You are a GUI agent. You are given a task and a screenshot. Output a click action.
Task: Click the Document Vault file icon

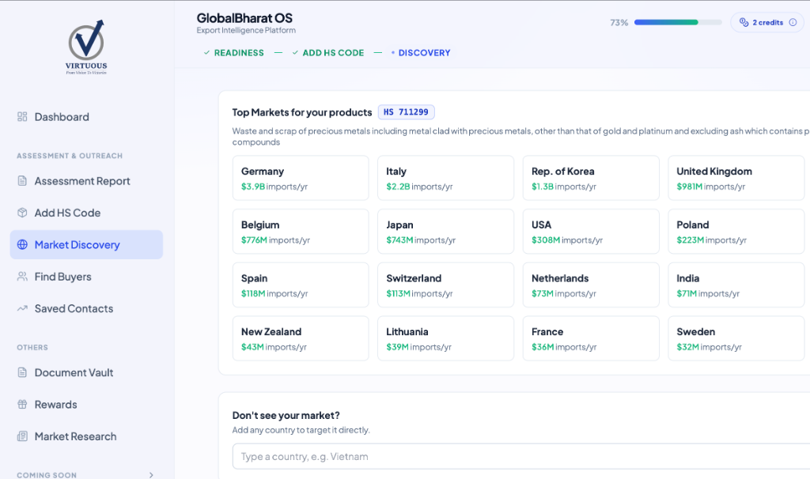coord(22,372)
